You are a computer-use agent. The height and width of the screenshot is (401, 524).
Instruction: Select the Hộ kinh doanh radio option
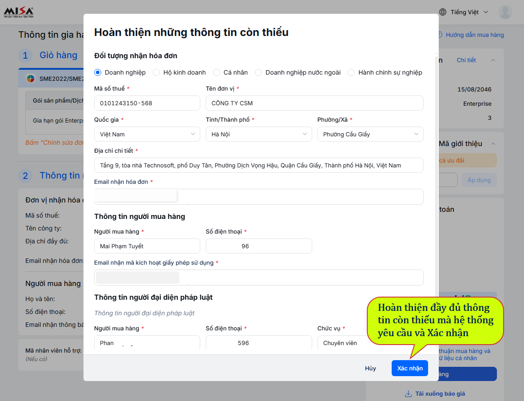(x=156, y=72)
